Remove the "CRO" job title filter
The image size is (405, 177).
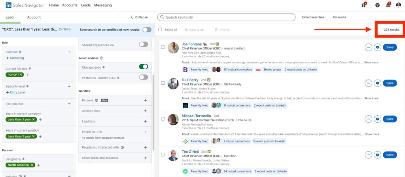pos(21,75)
